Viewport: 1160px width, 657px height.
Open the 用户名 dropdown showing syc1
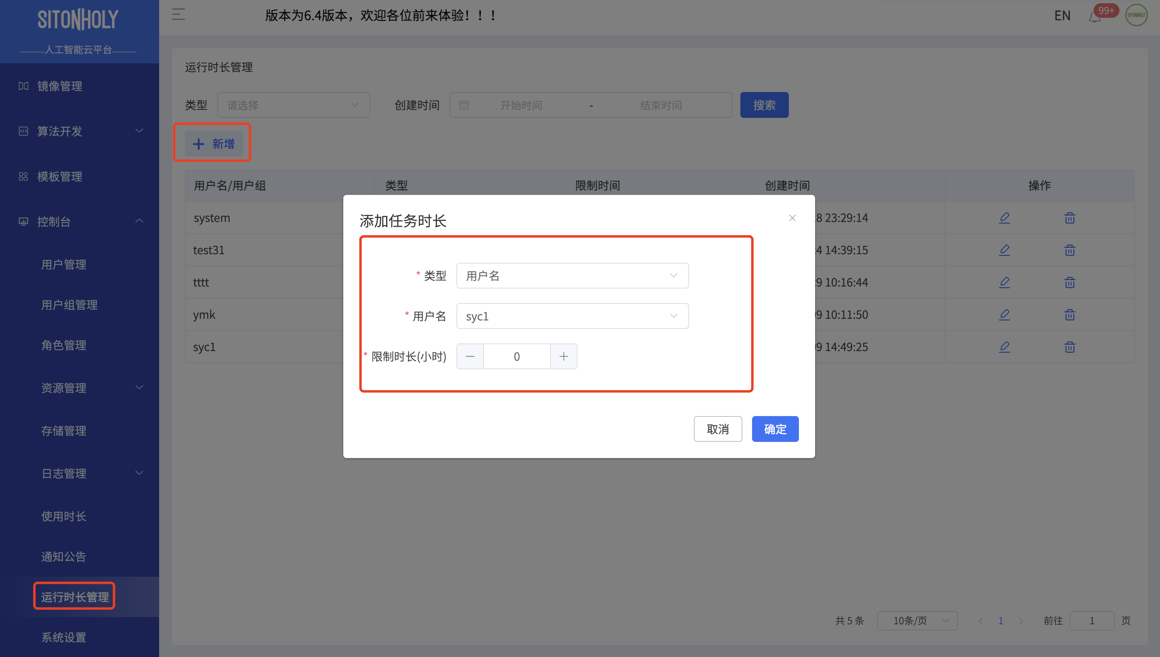pyautogui.click(x=572, y=316)
